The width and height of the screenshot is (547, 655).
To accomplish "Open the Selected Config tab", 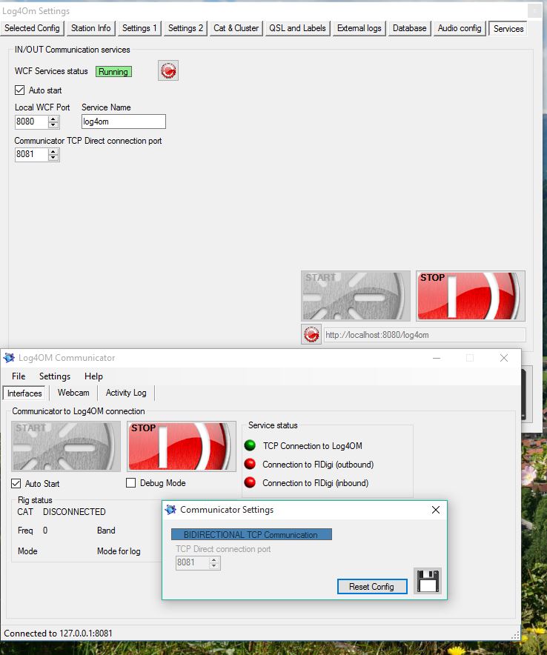I will pyautogui.click(x=32, y=28).
